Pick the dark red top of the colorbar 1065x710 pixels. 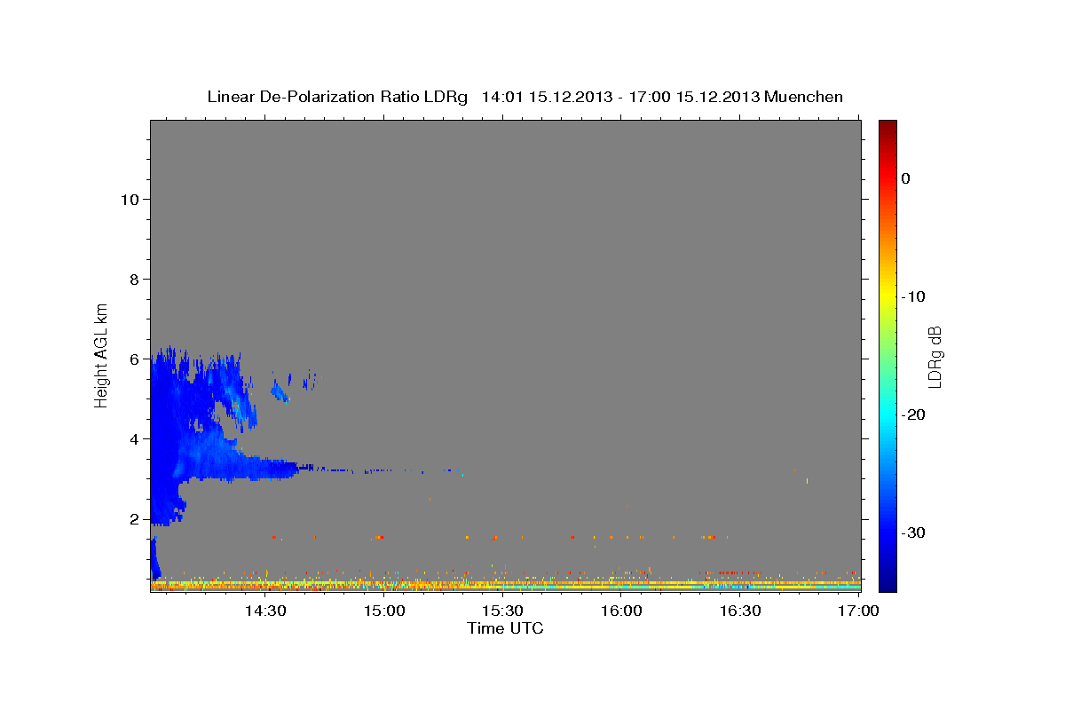point(887,126)
